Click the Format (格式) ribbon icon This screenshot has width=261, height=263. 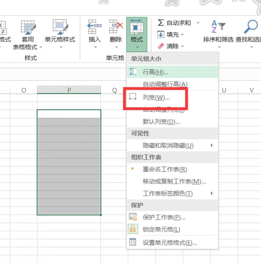pyautogui.click(x=136, y=27)
